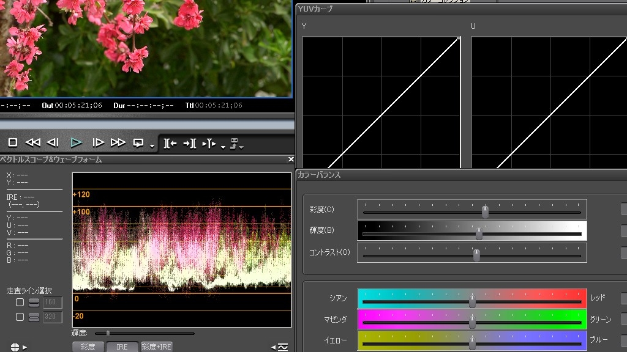Image resolution: width=627 pixels, height=352 pixels.
Task: Set Out point with the bracket icon
Action: [x=190, y=143]
